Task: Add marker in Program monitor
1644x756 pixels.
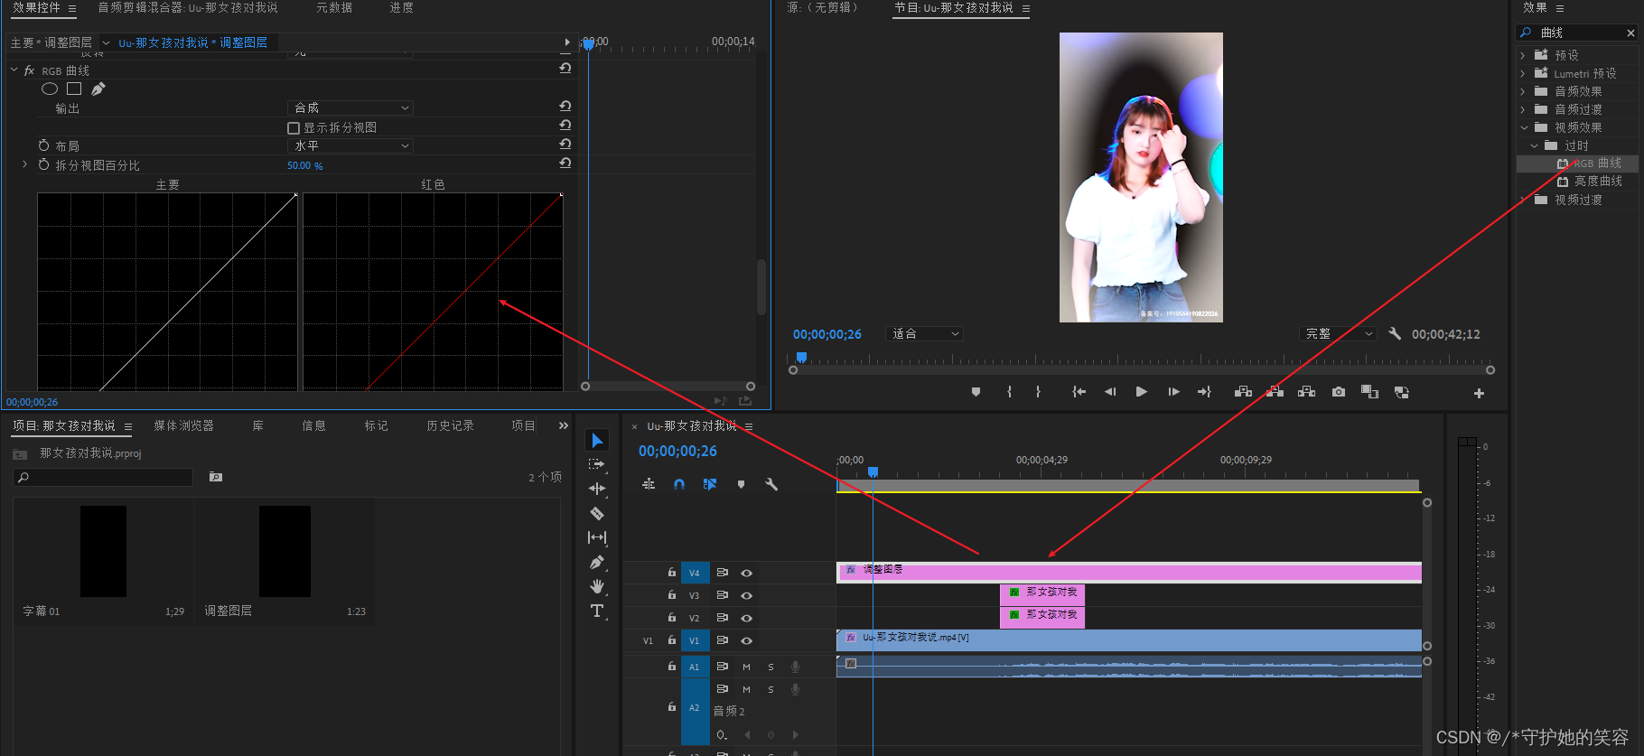Action: click(x=976, y=392)
